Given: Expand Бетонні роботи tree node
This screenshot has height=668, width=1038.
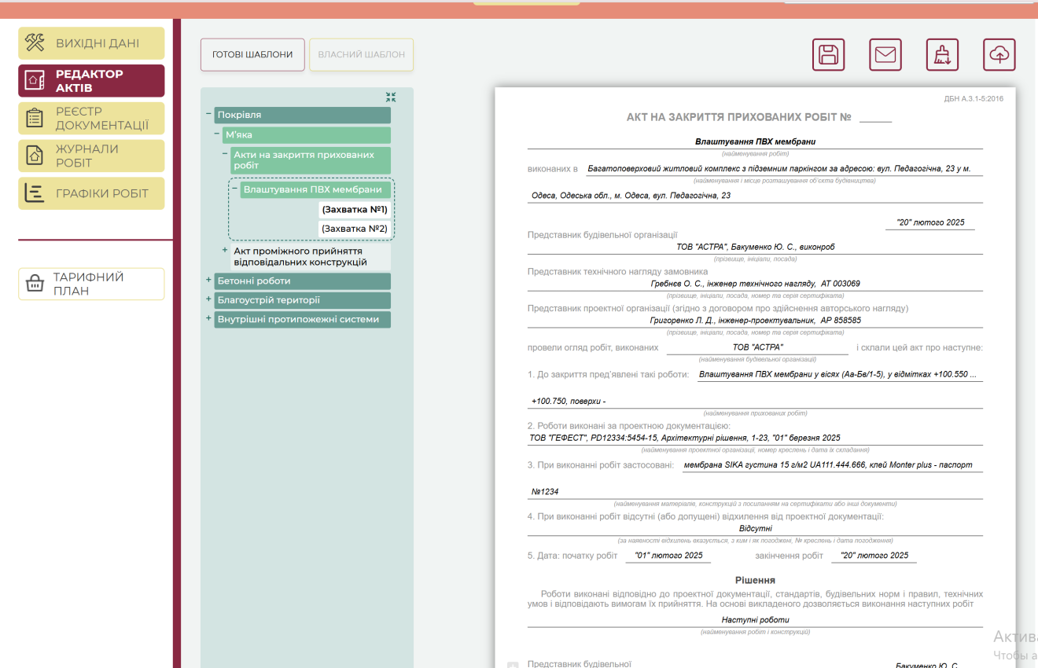Looking at the screenshot, I should [208, 280].
